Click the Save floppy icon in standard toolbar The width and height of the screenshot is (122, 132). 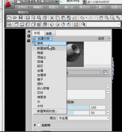[21, 18]
